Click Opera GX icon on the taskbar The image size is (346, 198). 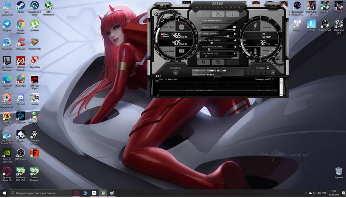[76, 193]
